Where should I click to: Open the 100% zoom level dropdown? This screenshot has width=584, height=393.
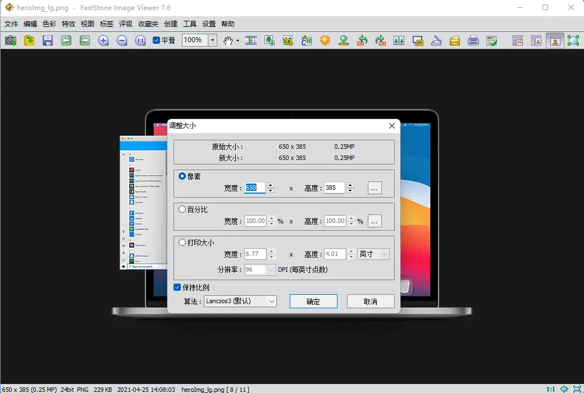pyautogui.click(x=212, y=40)
